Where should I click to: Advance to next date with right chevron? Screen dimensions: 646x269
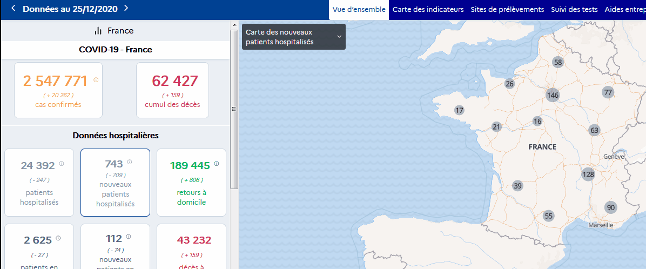click(x=126, y=9)
